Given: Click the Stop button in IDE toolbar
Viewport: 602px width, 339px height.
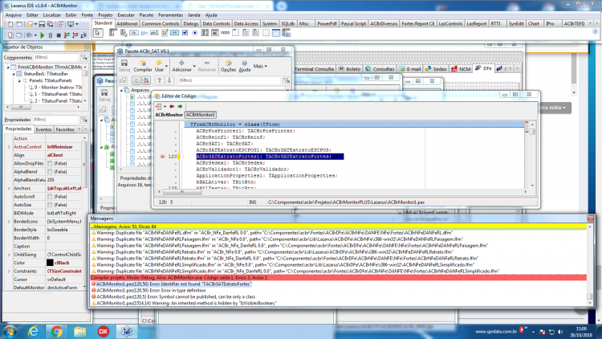Looking at the screenshot, I should (x=59, y=35).
